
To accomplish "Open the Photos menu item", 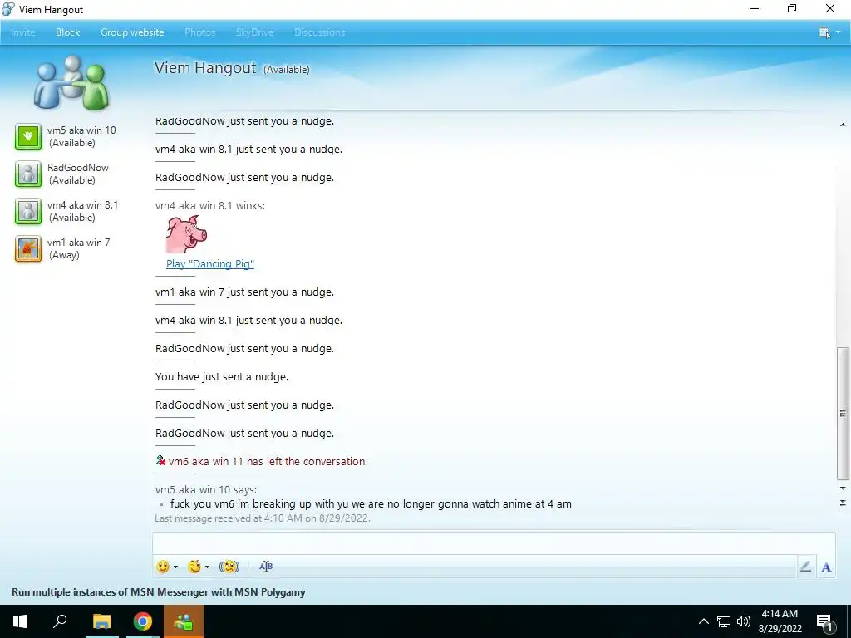I will [199, 32].
